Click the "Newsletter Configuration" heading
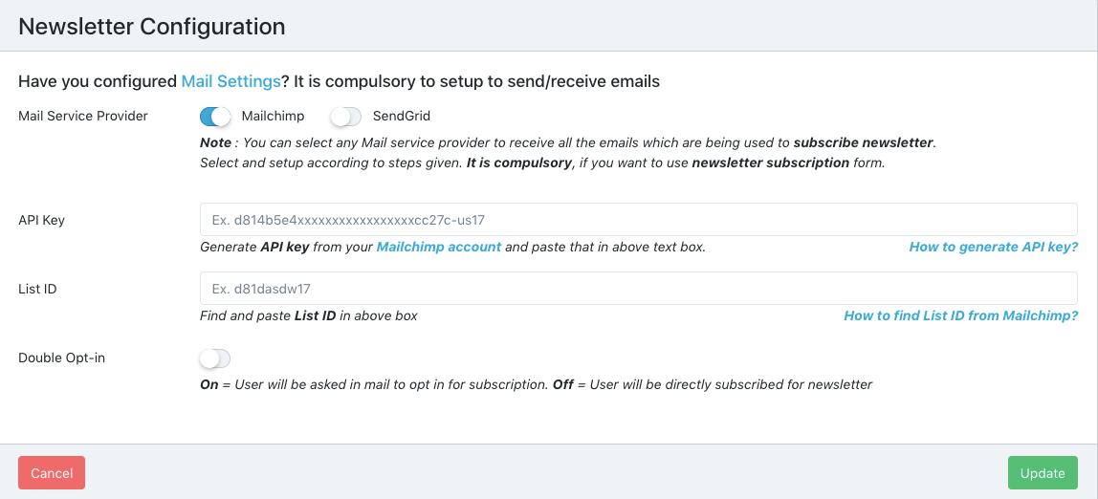 tap(152, 26)
